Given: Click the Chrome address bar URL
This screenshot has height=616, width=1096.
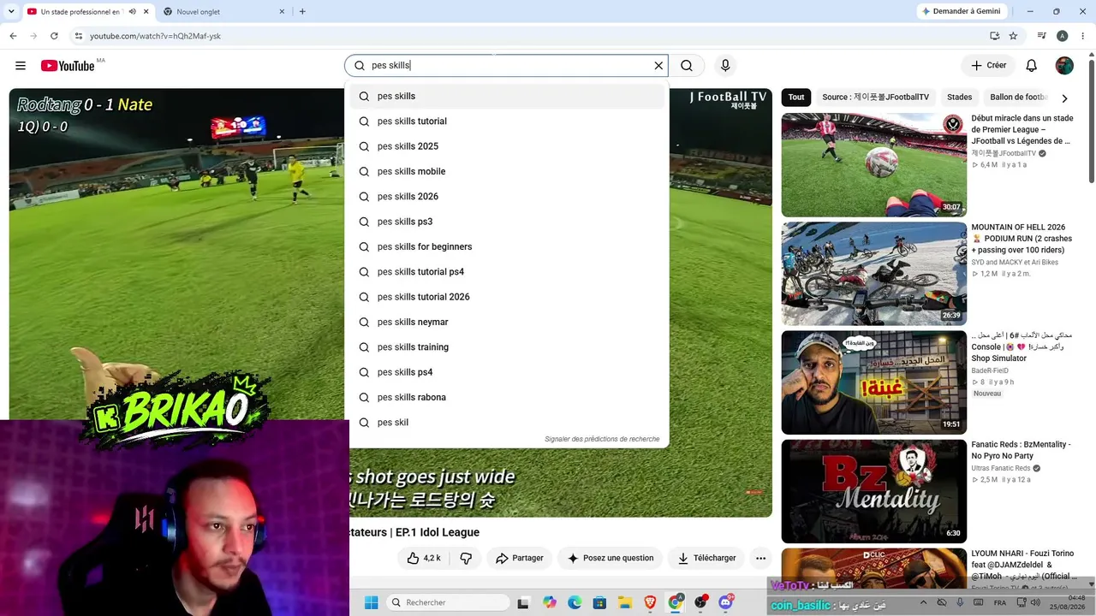Looking at the screenshot, I should (x=156, y=36).
